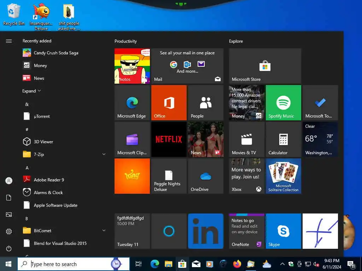Open the Microsoft To Do tile
Image resolution: width=362 pixels, height=271 pixels.
click(x=320, y=103)
